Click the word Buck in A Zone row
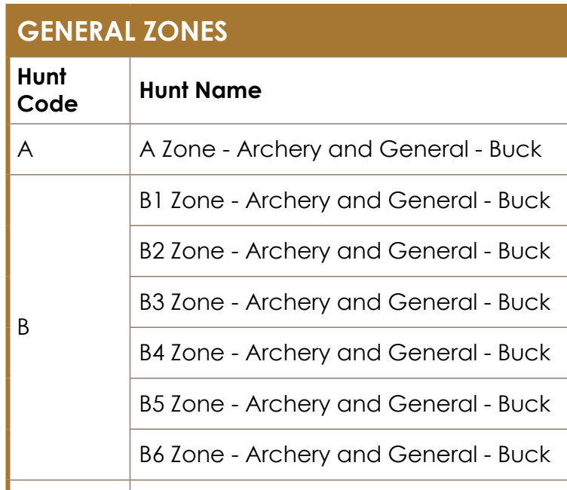The height and width of the screenshot is (490, 567). point(515,149)
